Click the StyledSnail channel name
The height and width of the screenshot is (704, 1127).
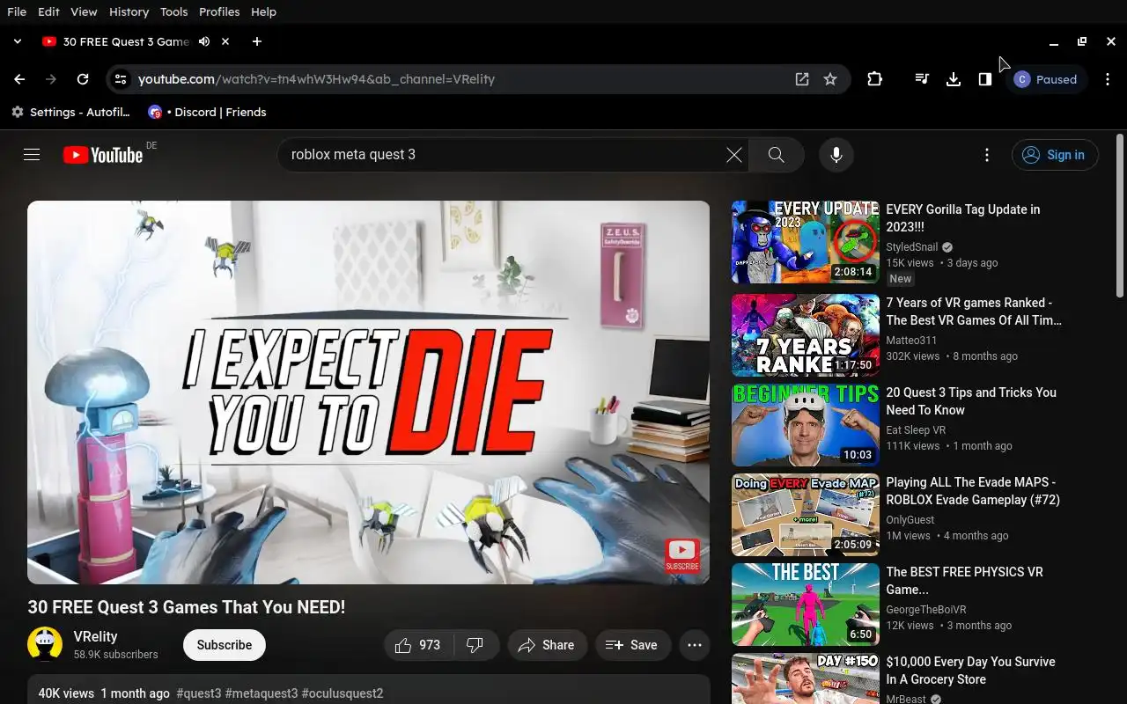[911, 247]
